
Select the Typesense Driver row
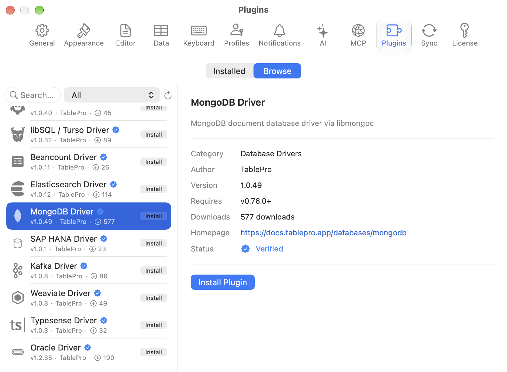[89, 325]
